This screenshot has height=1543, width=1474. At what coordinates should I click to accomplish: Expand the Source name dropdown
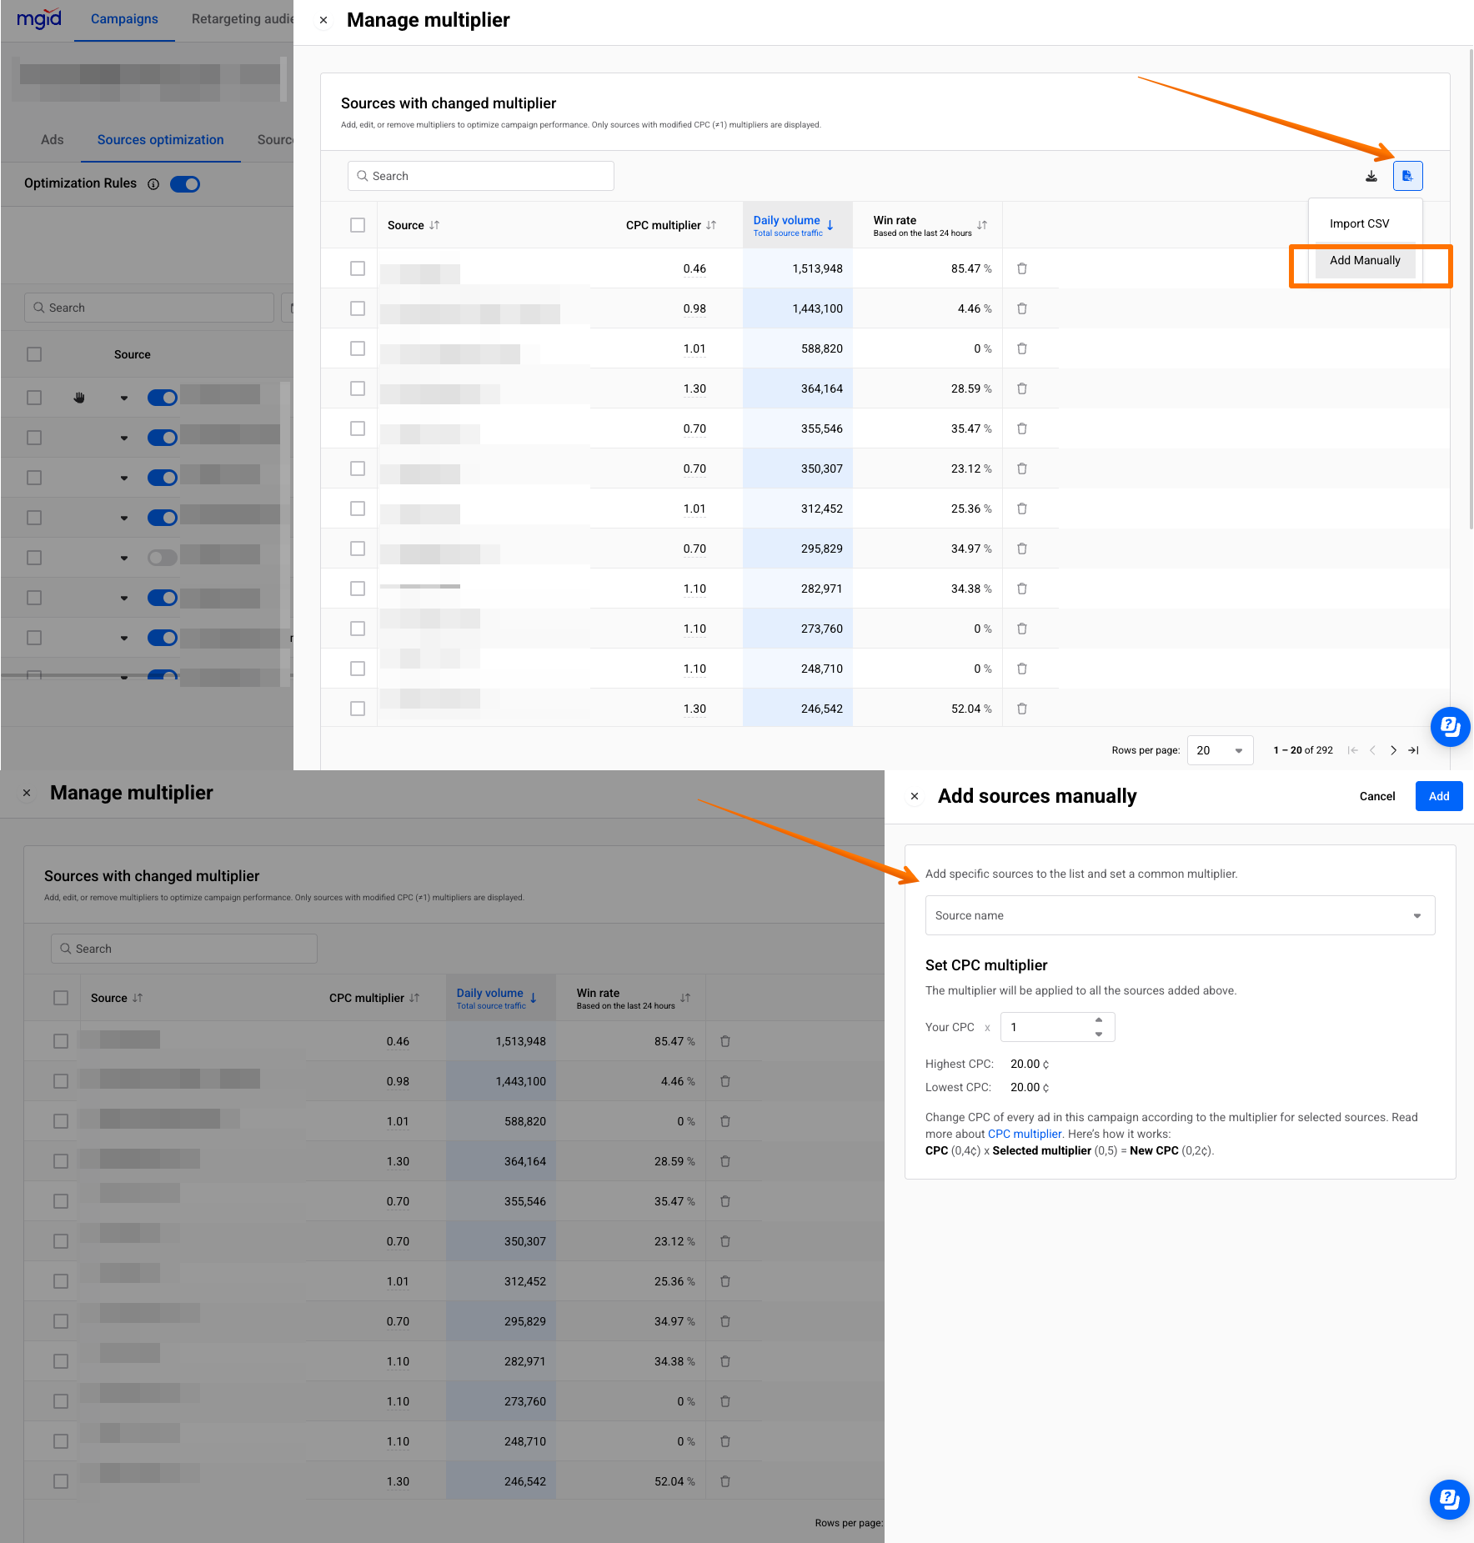pyautogui.click(x=1180, y=915)
